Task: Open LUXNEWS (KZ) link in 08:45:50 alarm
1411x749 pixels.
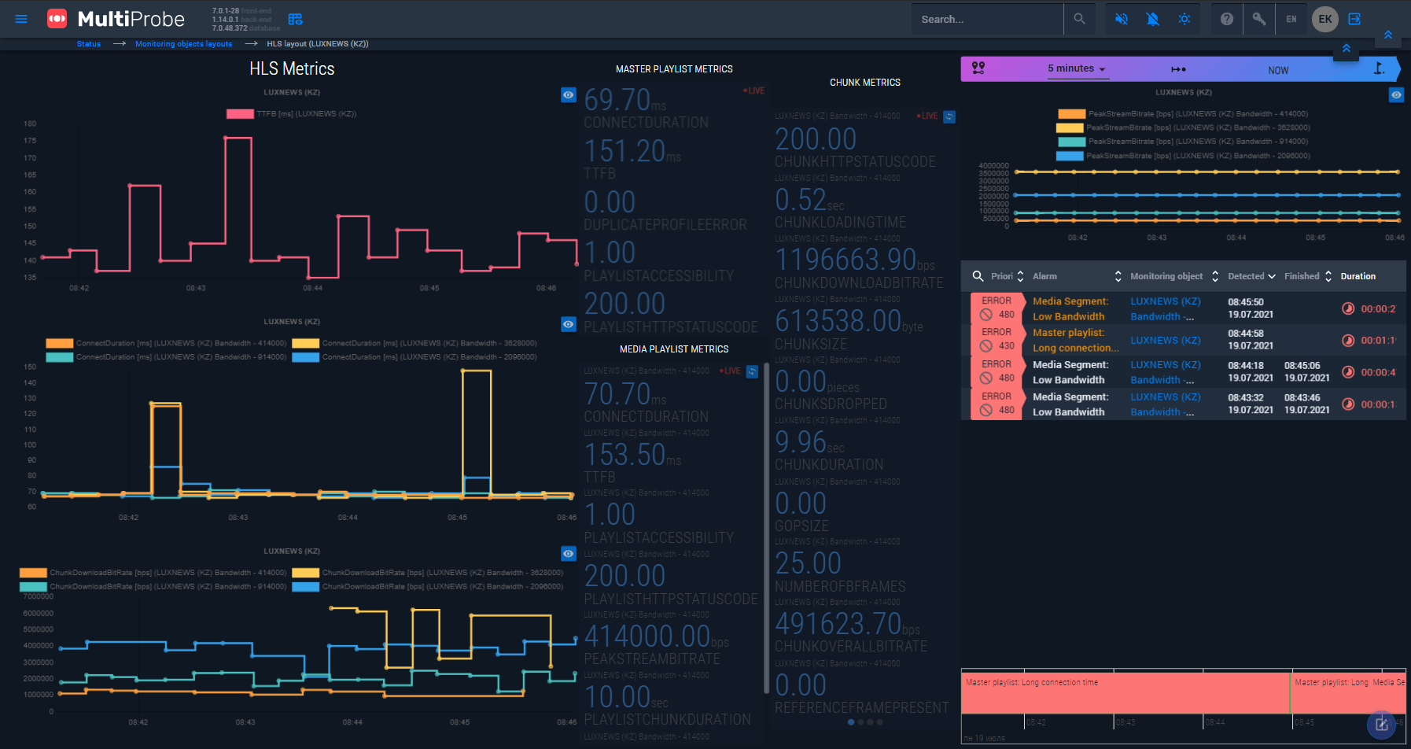Action: click(1166, 301)
